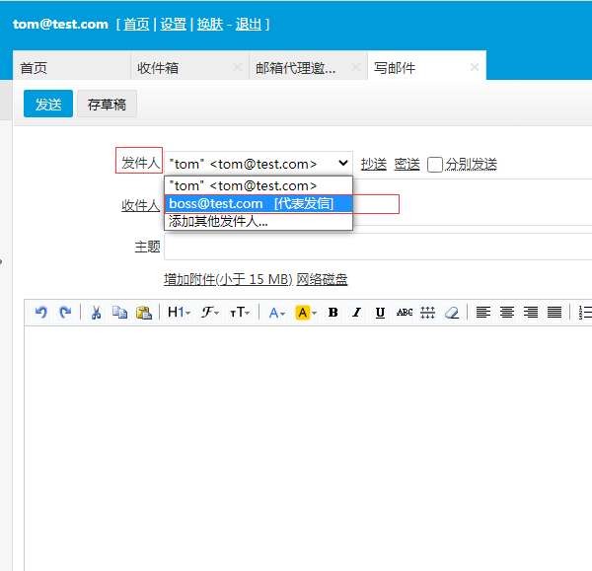
Task: Insert a horizontal line
Action: pyautogui.click(x=428, y=313)
